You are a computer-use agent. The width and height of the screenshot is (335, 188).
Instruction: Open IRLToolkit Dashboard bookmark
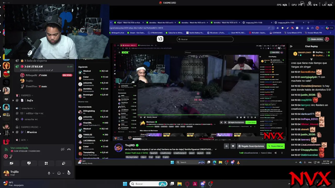[257, 33]
